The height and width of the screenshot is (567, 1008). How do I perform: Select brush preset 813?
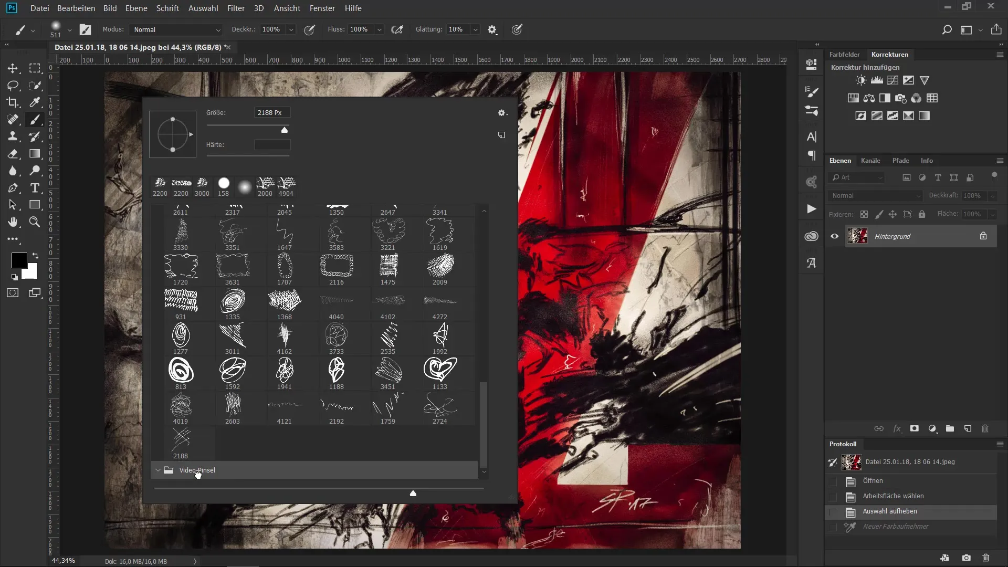[181, 374]
